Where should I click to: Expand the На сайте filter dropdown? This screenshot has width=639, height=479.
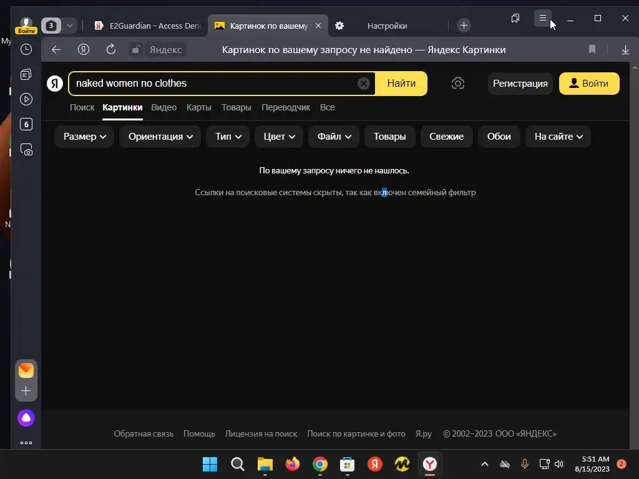coord(558,137)
